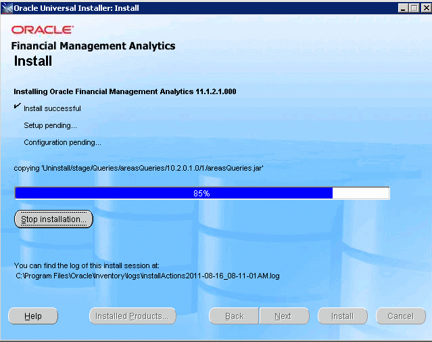Click the Stop installation button
Screen dimensions: 432x342
[53, 219]
